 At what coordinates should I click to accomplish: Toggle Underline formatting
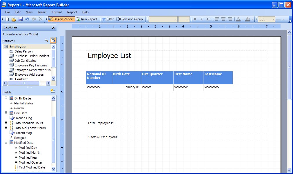pyautogui.click(x=208, y=19)
